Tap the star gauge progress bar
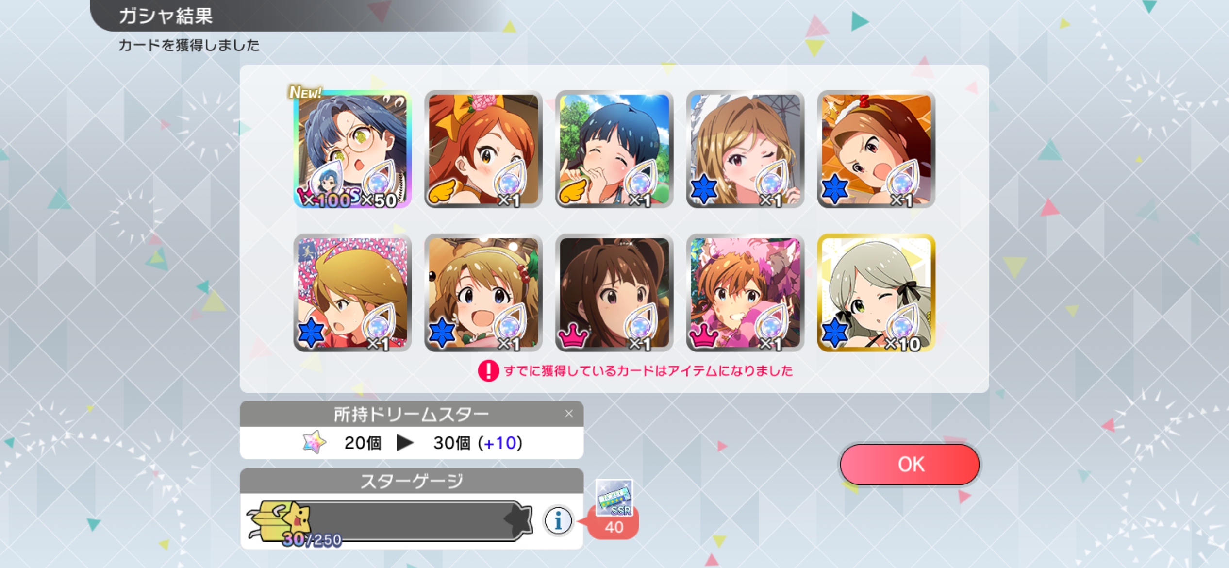This screenshot has width=1229, height=568. pyautogui.click(x=391, y=521)
